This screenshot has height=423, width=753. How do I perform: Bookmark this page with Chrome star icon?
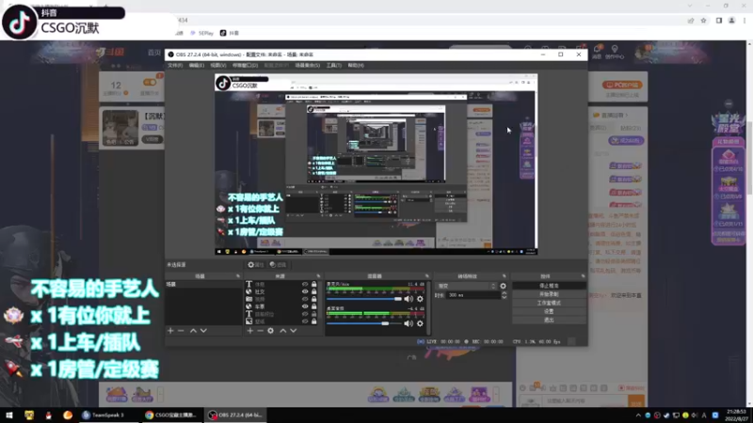[x=703, y=21]
